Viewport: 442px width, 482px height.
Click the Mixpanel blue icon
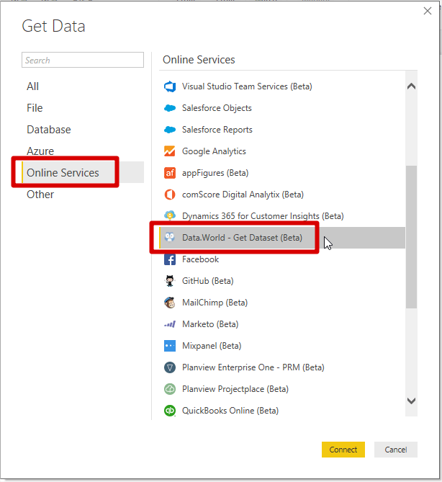(170, 346)
